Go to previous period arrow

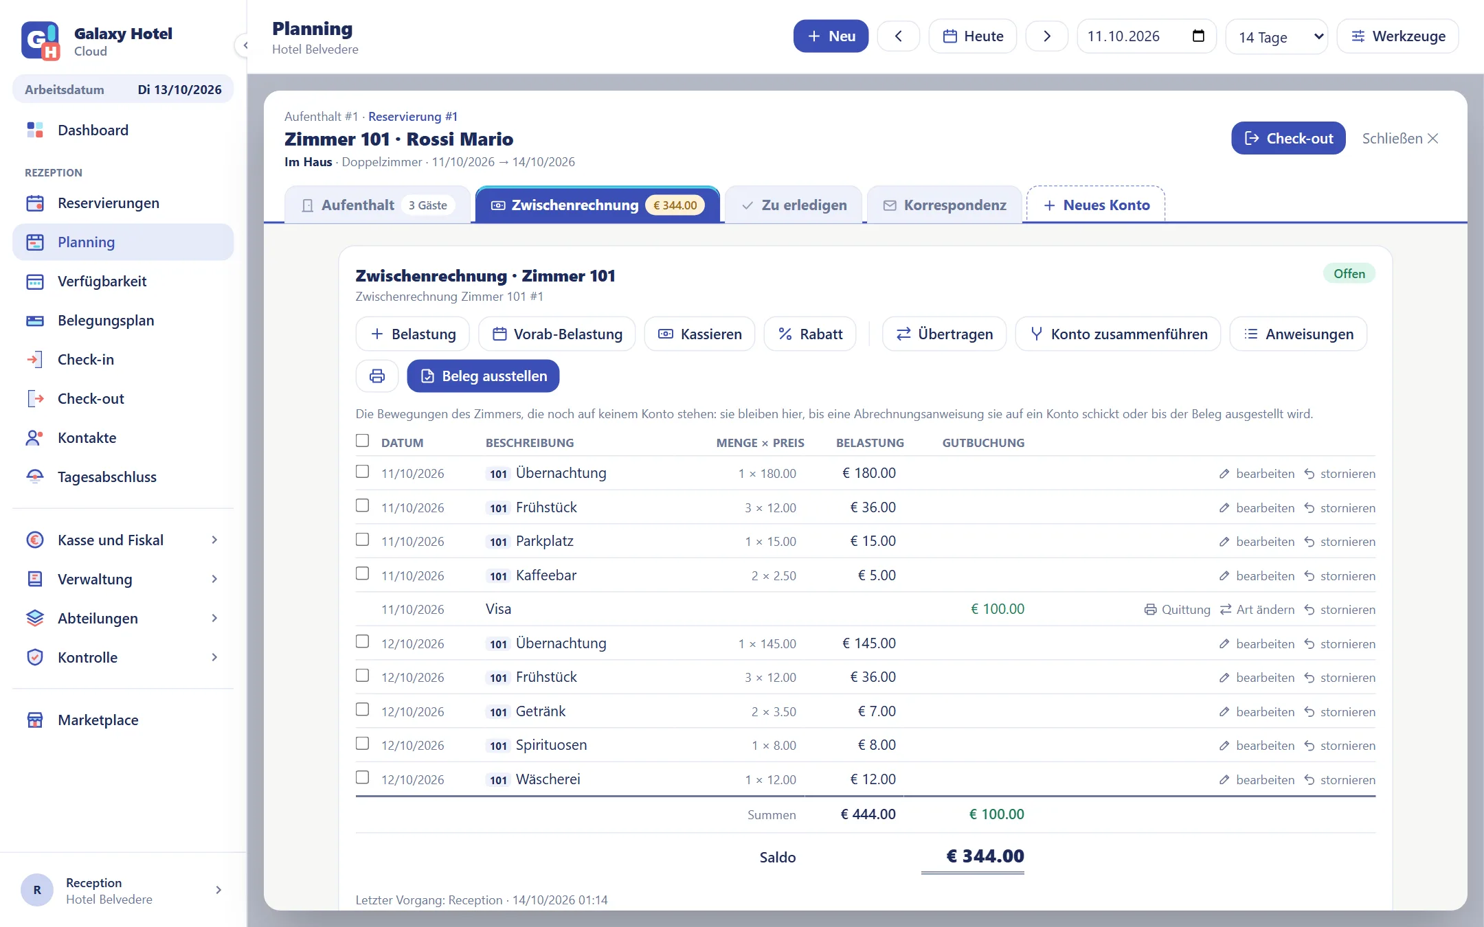coord(898,36)
